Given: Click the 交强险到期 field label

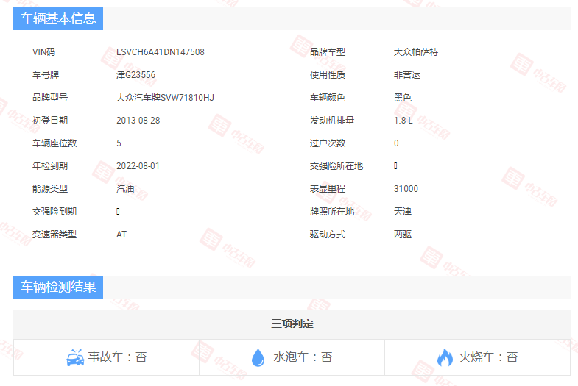Looking at the screenshot, I should click(x=54, y=212).
